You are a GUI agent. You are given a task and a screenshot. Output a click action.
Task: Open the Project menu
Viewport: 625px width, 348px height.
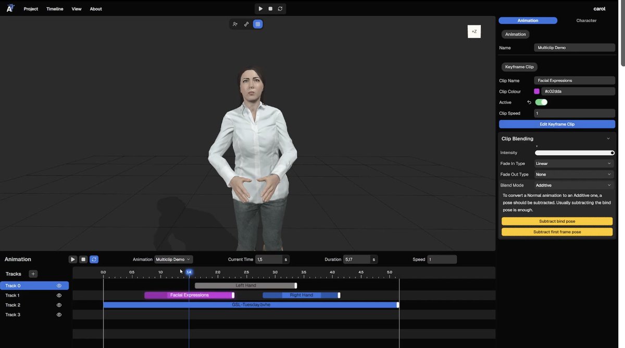[31, 9]
